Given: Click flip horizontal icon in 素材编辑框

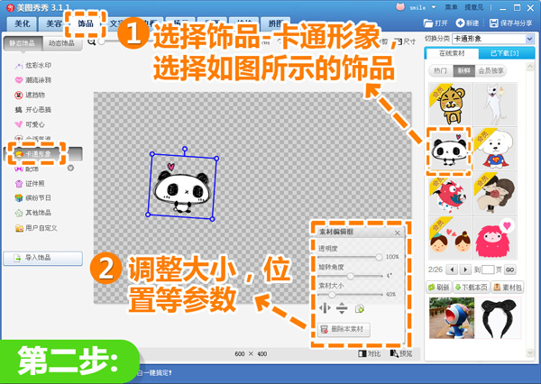Looking at the screenshot, I should pos(325,308).
